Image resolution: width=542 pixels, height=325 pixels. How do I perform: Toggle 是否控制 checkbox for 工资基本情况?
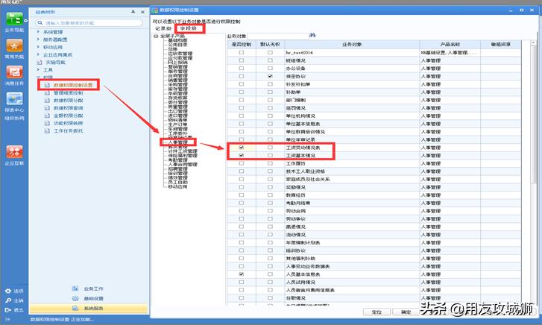pos(242,156)
